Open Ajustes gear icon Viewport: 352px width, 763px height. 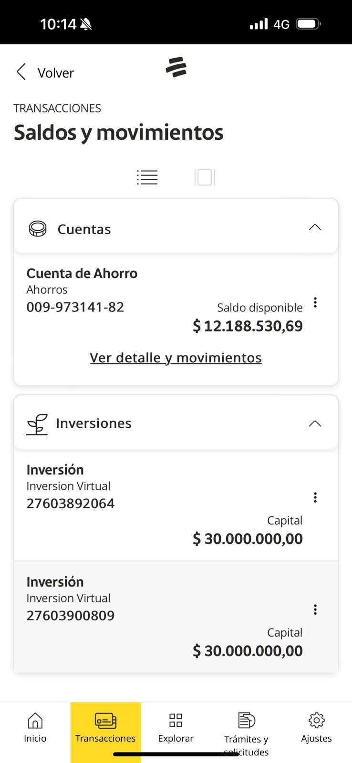(316, 721)
